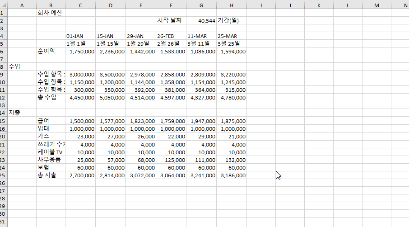The width and height of the screenshot is (409, 227).
Task: Select net profit value 2,236,000
Action: point(111,52)
